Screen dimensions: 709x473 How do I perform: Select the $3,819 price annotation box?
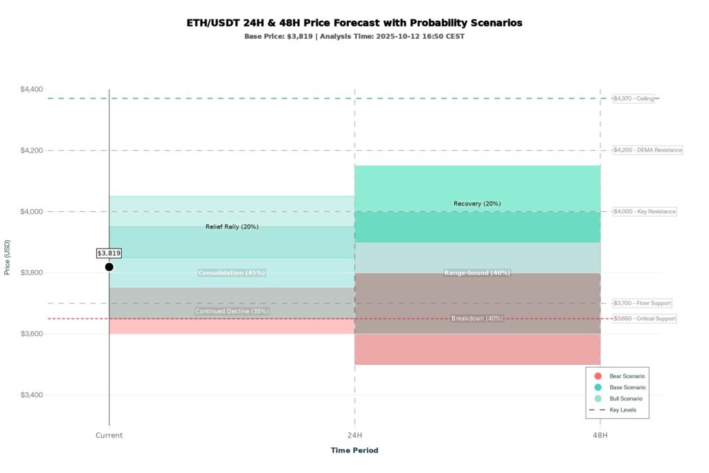pos(109,253)
